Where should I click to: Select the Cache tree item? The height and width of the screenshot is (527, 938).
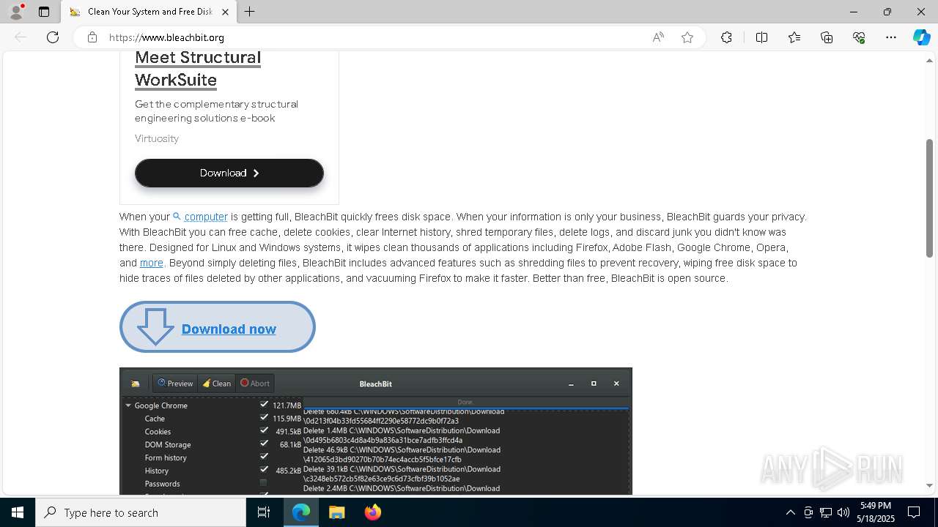tap(155, 419)
